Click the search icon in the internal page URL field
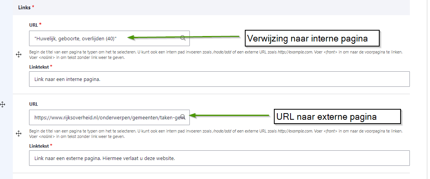Viewport: 430px width, 179px height. [183, 38]
